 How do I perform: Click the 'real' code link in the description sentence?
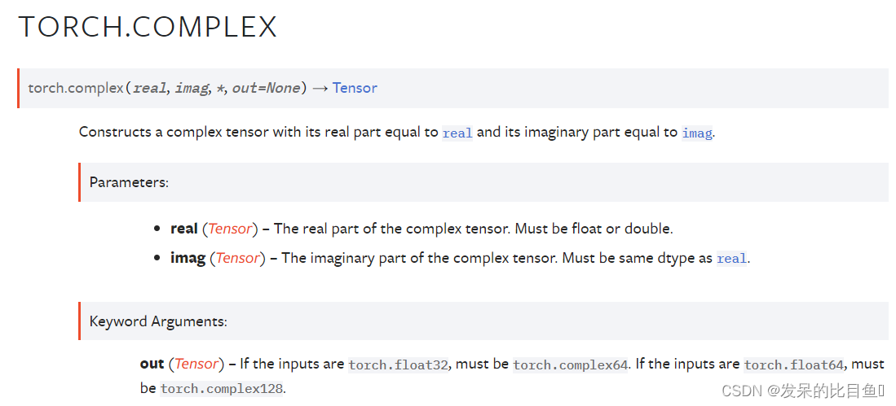tap(457, 133)
